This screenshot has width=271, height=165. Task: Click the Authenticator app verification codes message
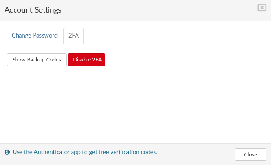pyautogui.click(x=85, y=152)
